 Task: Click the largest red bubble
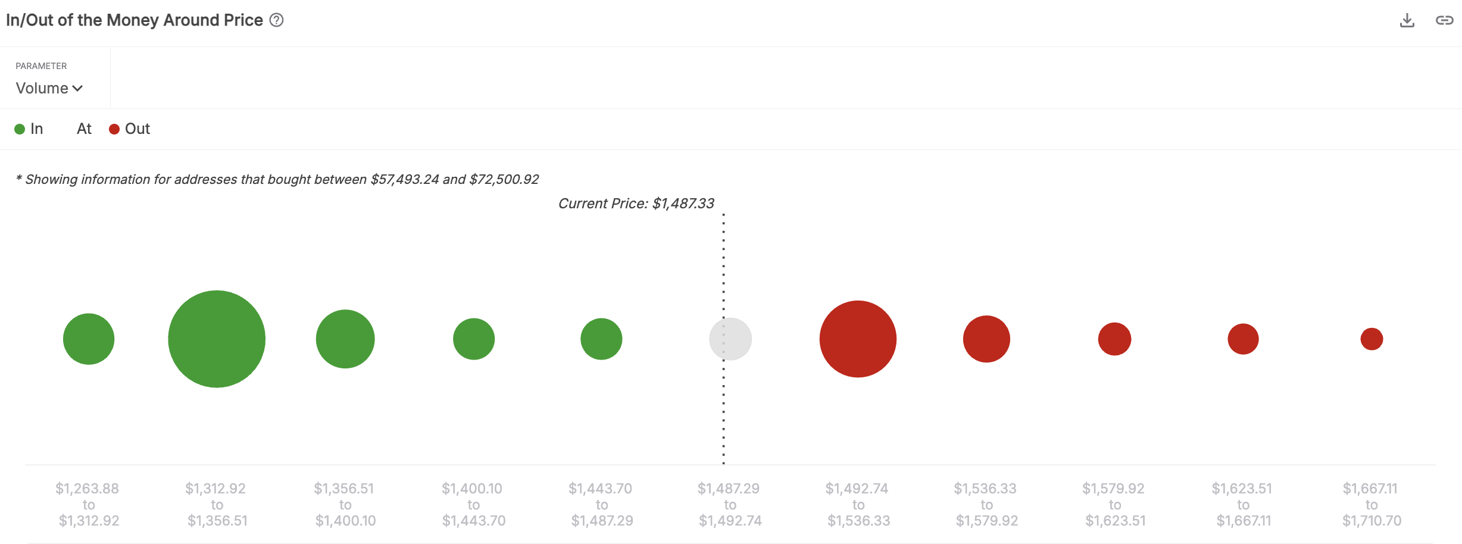click(858, 339)
